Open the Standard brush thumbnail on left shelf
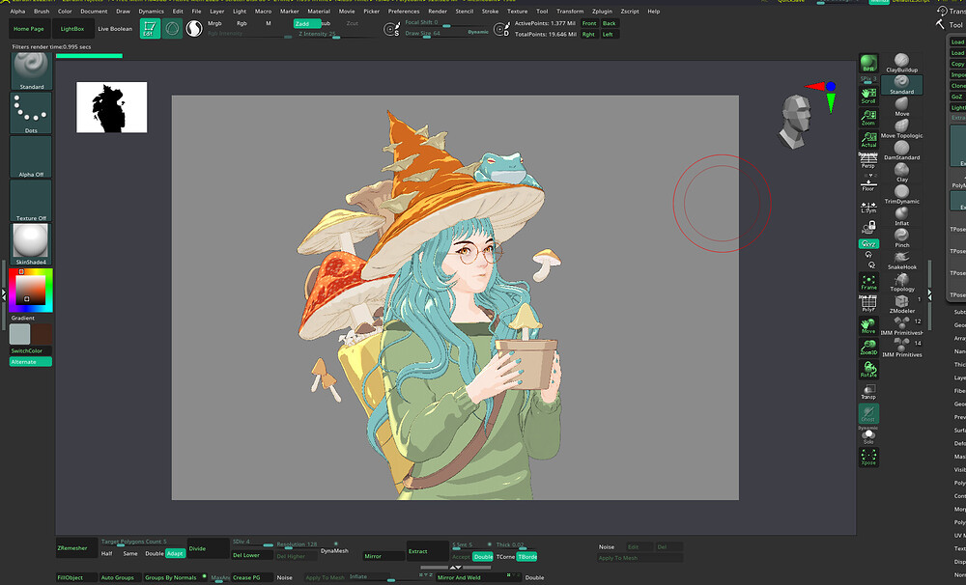This screenshot has width=966, height=585. [x=31, y=71]
